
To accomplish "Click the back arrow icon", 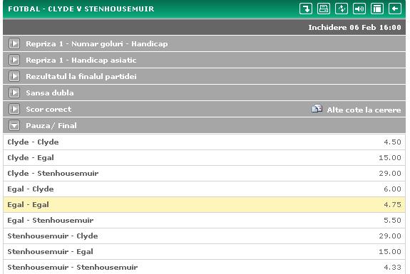I will (395, 9).
